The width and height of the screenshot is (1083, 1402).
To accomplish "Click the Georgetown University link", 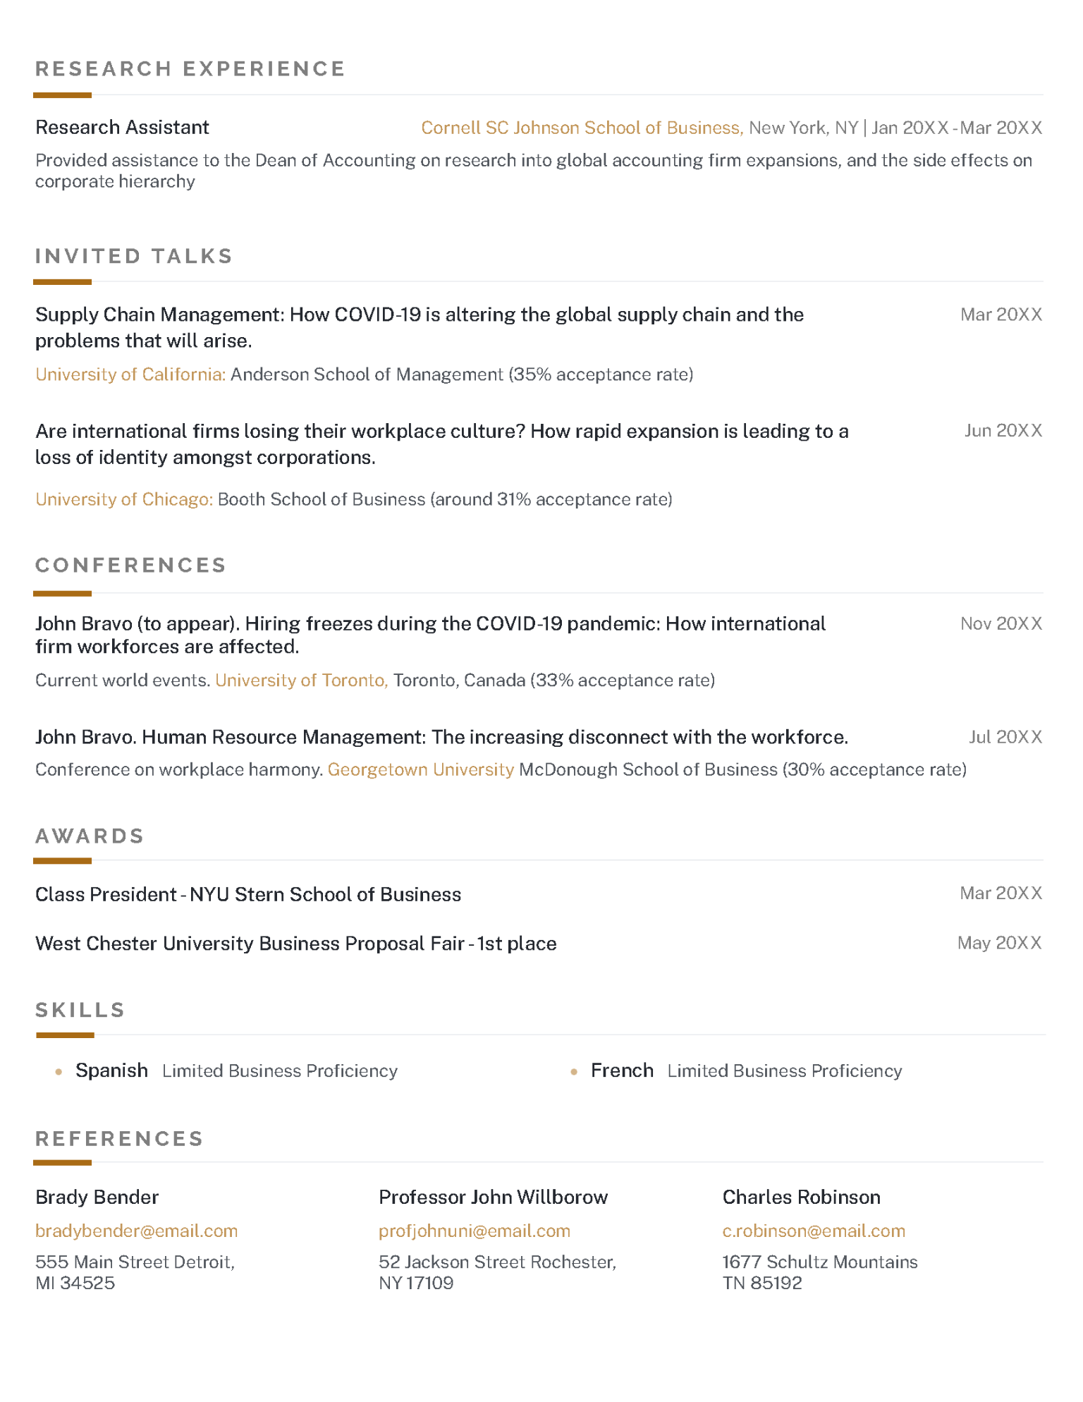I will (x=421, y=769).
